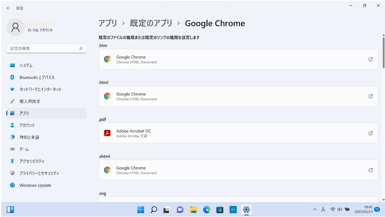Open taskbar Search
Screen dimensions: 385x217
(x=154, y=210)
